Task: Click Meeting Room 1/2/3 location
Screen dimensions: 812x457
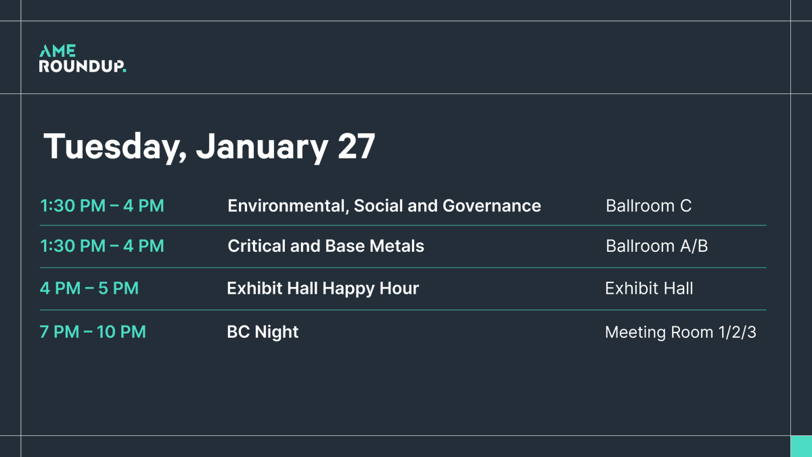Action: (680, 332)
